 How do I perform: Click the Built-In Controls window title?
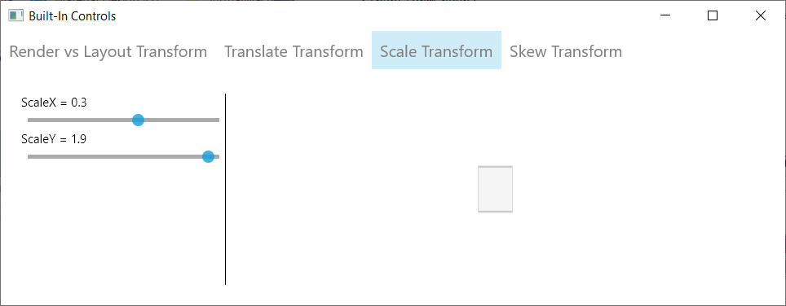(73, 16)
